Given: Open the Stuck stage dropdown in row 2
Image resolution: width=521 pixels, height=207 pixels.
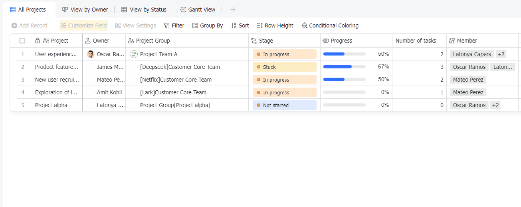Looking at the screenshot, I should [x=284, y=67].
